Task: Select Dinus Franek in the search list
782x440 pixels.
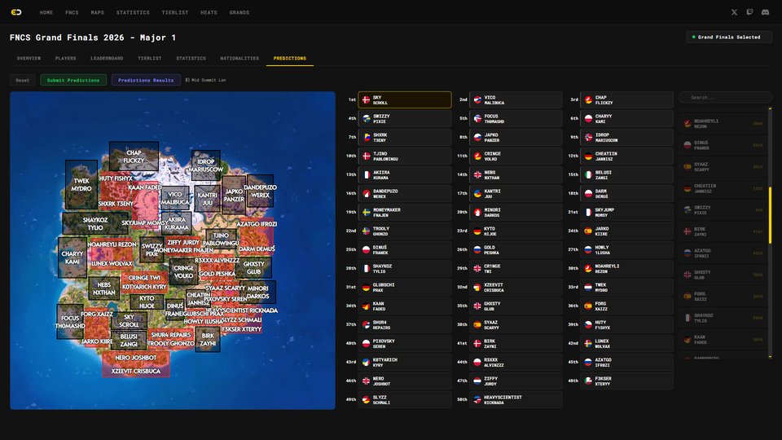Action: click(724, 145)
